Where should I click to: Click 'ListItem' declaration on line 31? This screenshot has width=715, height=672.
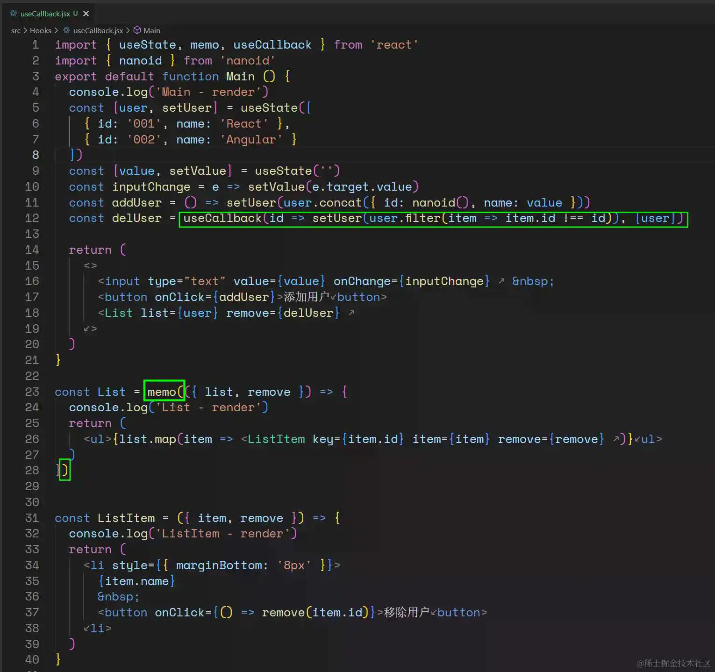(x=126, y=518)
